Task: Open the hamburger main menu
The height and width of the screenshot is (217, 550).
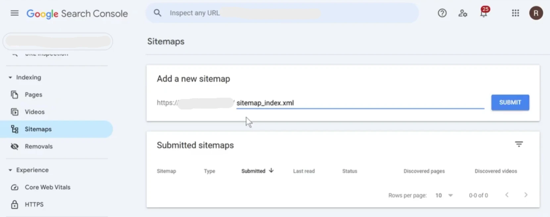Action: point(15,13)
